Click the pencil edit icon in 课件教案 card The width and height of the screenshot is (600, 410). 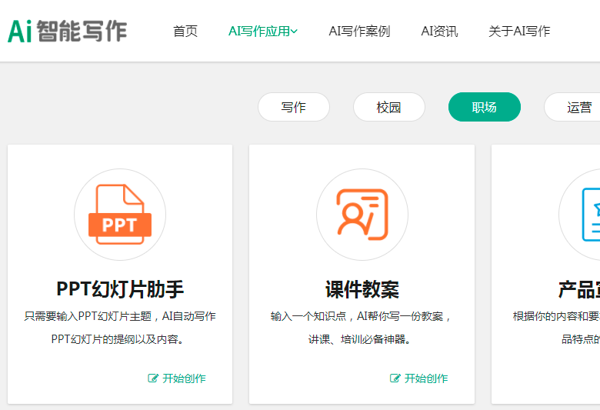[x=395, y=378]
